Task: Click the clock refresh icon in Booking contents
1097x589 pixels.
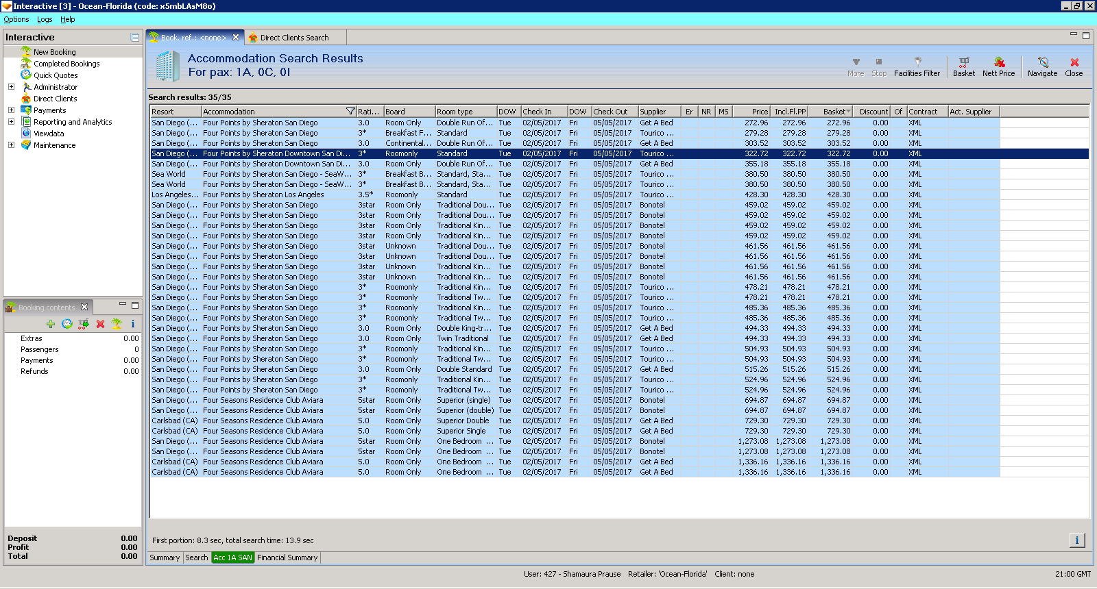Action: [x=67, y=324]
